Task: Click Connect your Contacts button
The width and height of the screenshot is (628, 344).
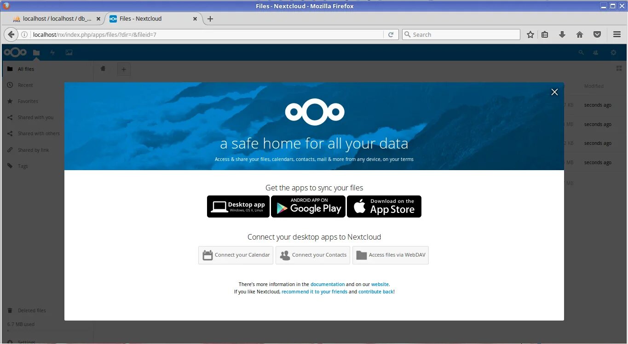Action: pyautogui.click(x=313, y=255)
